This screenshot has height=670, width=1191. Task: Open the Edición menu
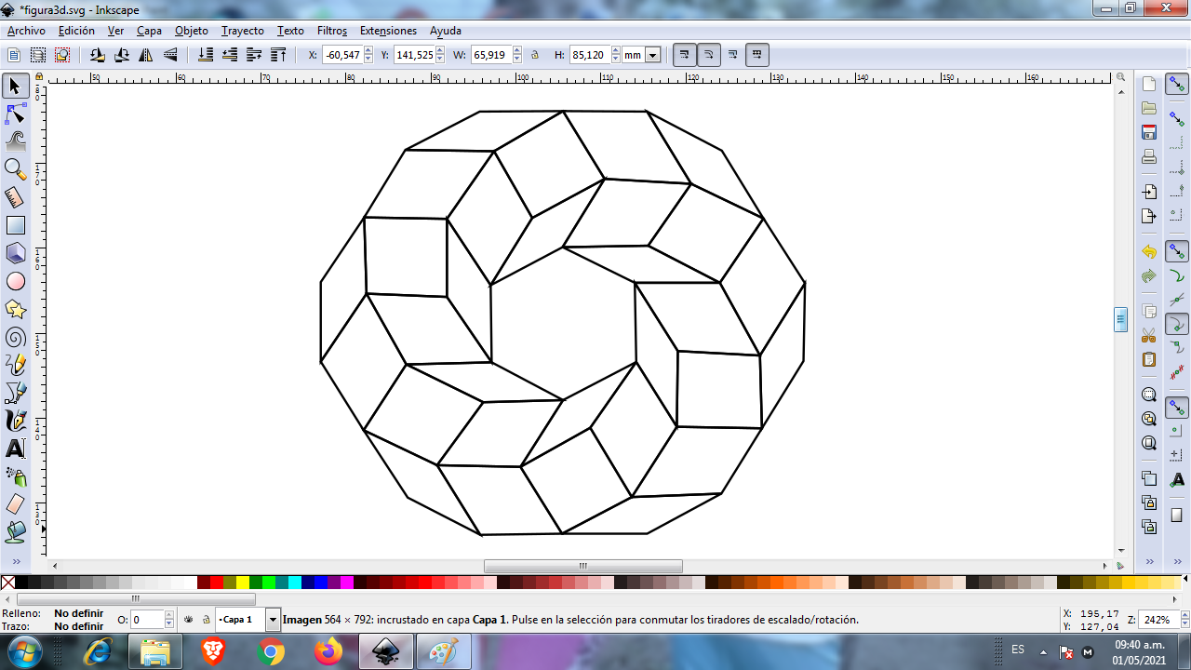tap(76, 31)
